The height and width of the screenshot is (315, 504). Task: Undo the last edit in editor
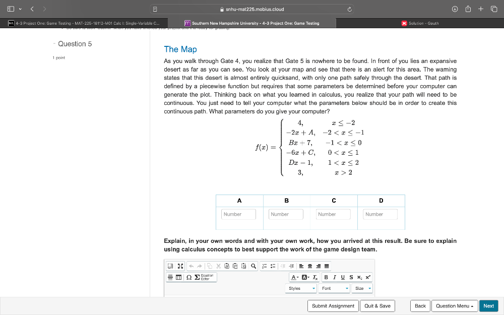pos(191,266)
